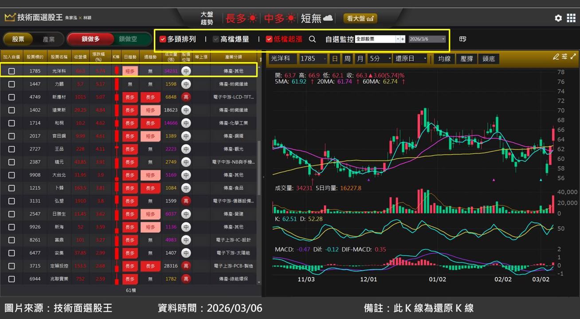
Task: Click the 28316 volume for 定穎投控
Action: 171,266
